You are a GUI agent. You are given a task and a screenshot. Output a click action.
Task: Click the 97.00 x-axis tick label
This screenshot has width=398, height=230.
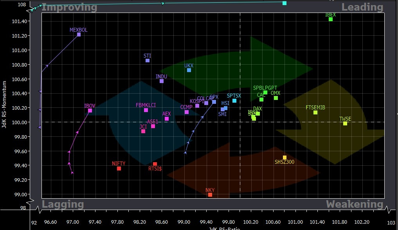click(x=73, y=222)
